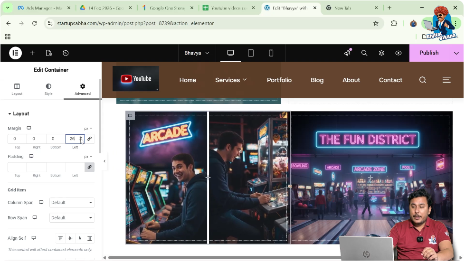Switch to mobile responsive view
Viewport: 465px width, 263px height.
point(271,53)
